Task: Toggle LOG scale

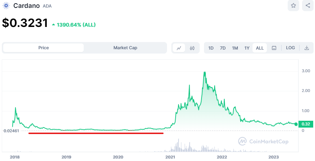Action: point(290,48)
